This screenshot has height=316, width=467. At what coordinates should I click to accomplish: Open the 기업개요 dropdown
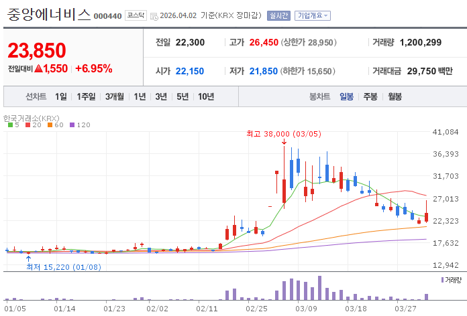click(313, 15)
